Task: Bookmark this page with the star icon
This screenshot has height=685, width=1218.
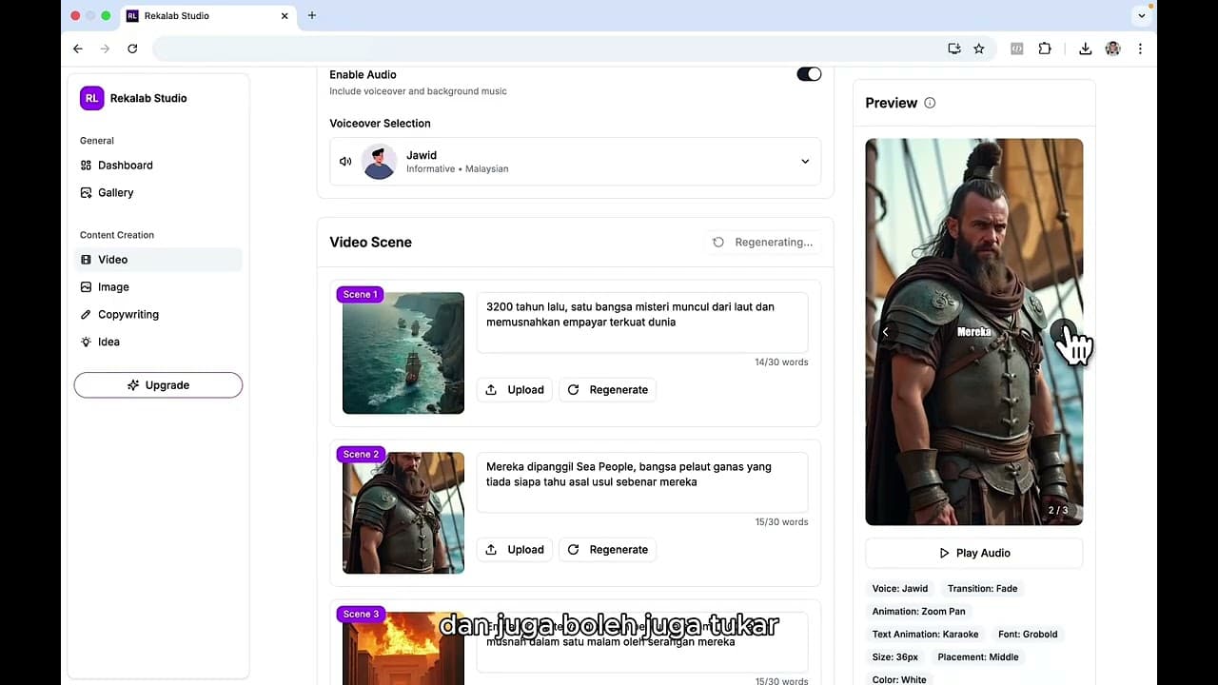Action: (978, 49)
